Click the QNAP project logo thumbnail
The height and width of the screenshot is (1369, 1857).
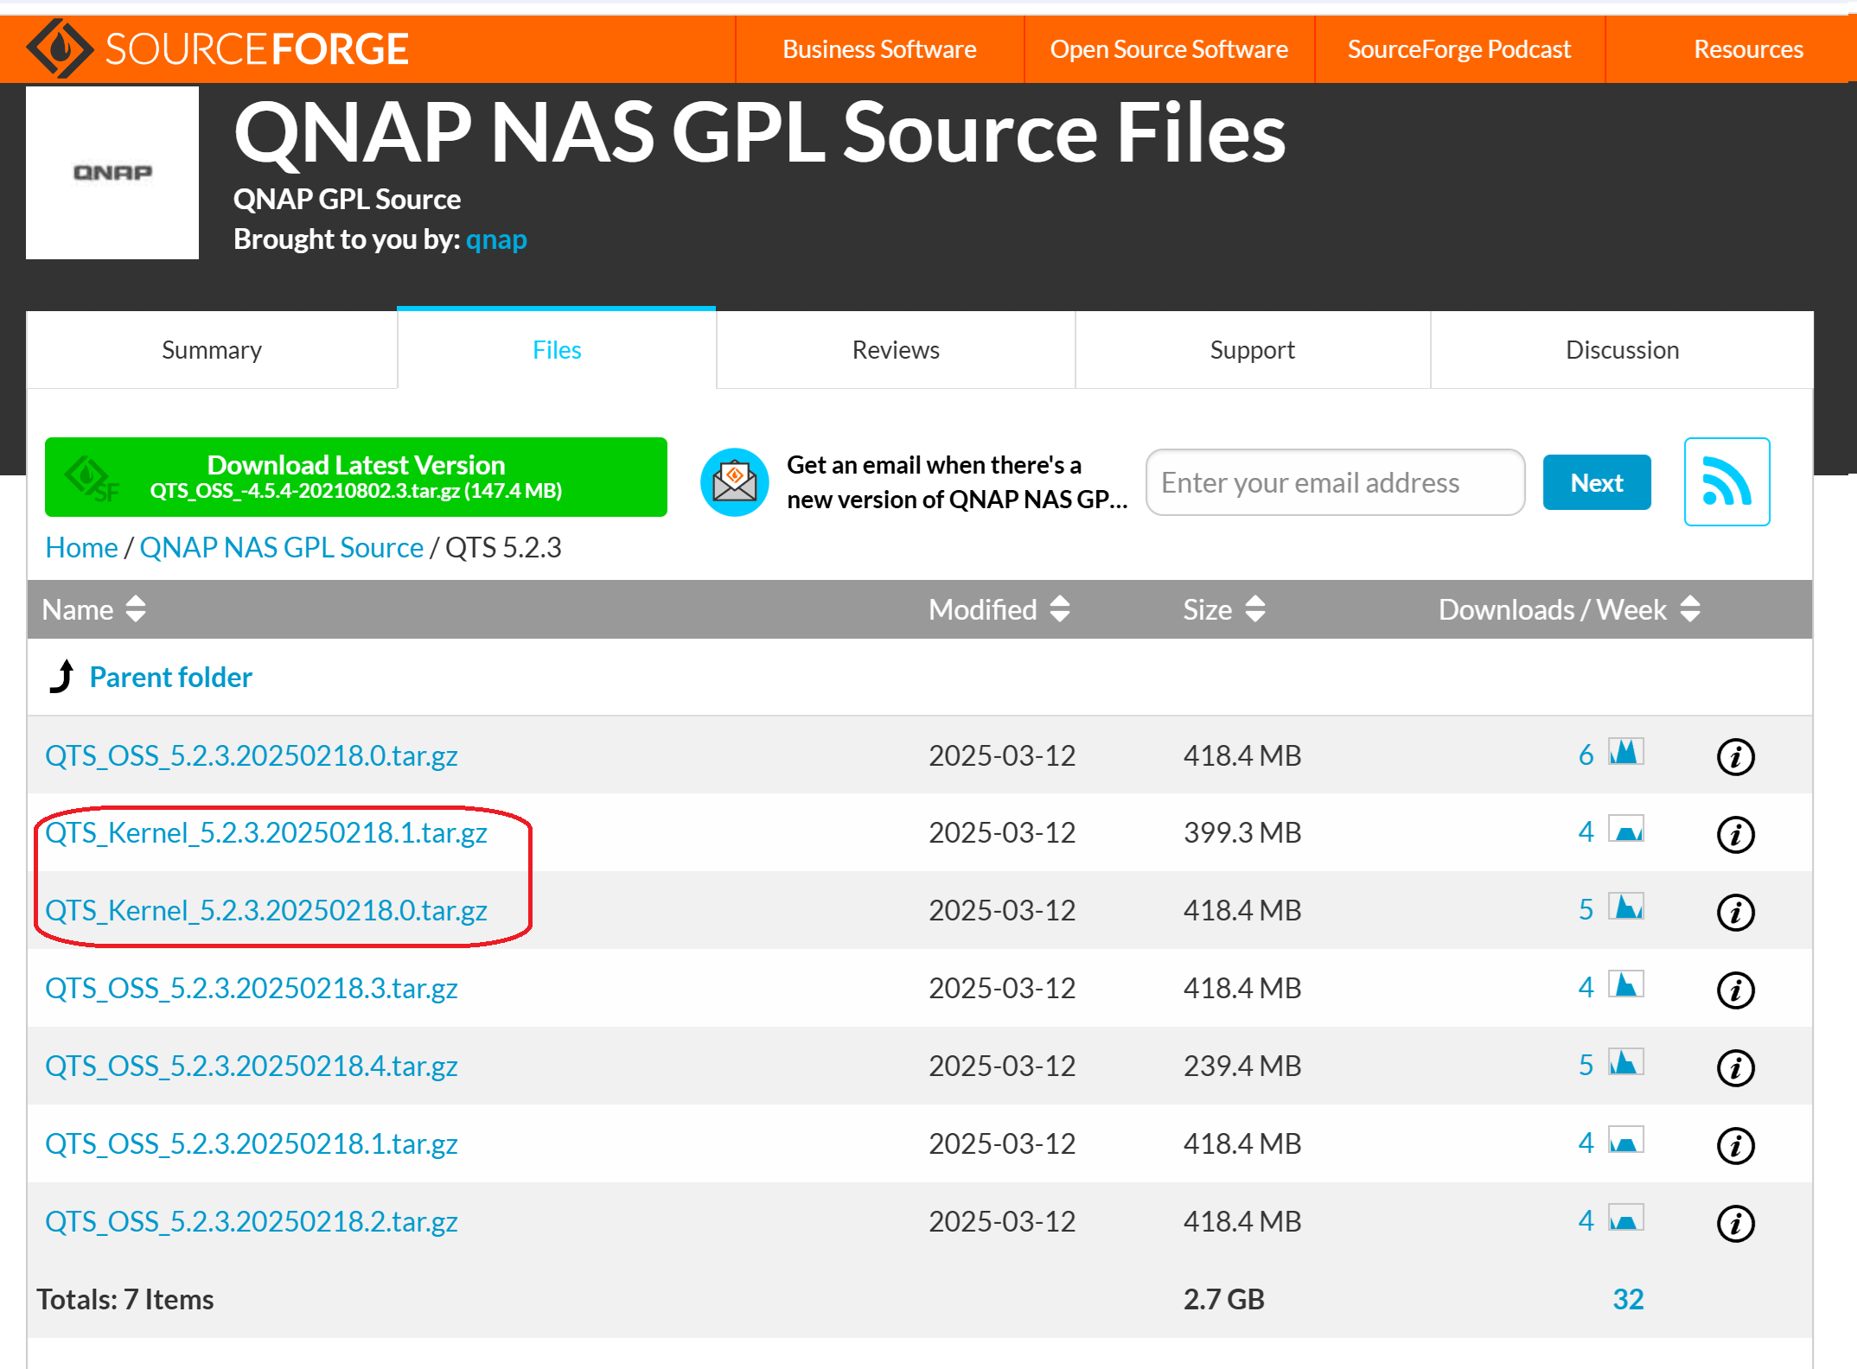coord(112,173)
